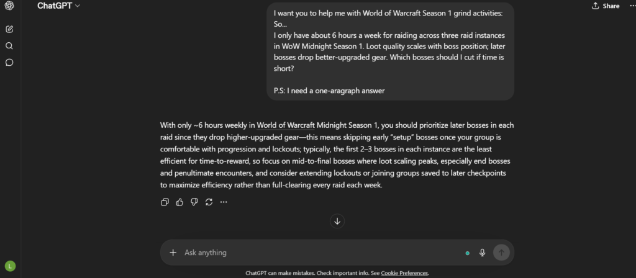The height and width of the screenshot is (278, 636).
Task: Open the plus attachment menu in composer
Action: 173,253
